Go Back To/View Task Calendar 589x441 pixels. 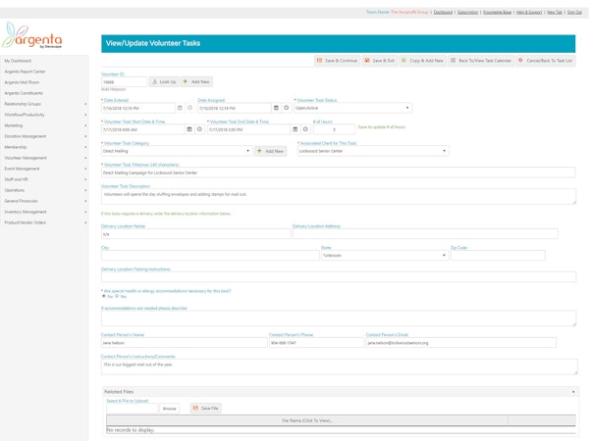click(x=481, y=61)
